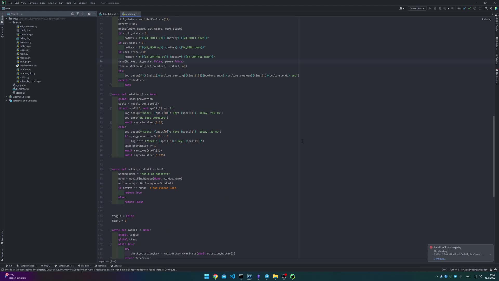Collapse all nodes in the Project panel

[83, 14]
